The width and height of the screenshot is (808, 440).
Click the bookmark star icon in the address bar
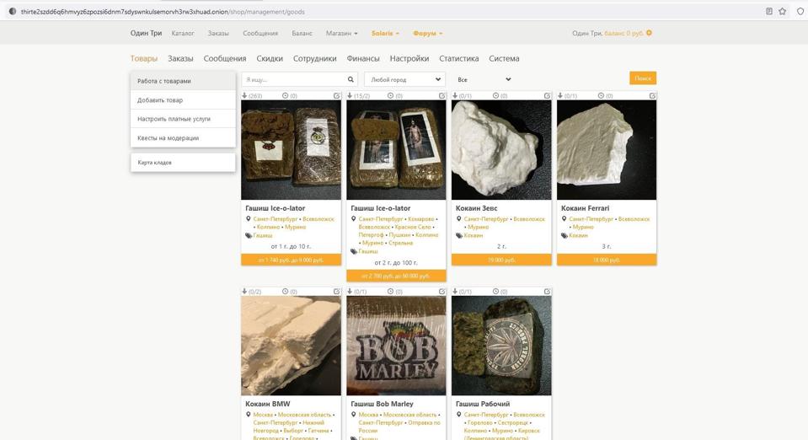pos(782,11)
